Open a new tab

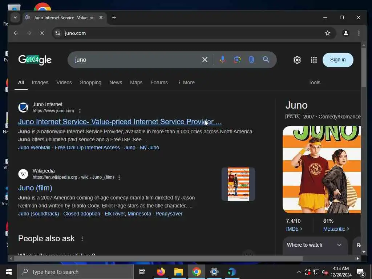114,17
